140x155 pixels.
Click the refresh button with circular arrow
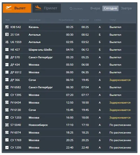[76, 8]
